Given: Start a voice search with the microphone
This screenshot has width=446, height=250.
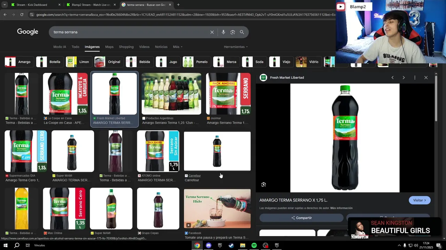Looking at the screenshot, I should pos(223,32).
